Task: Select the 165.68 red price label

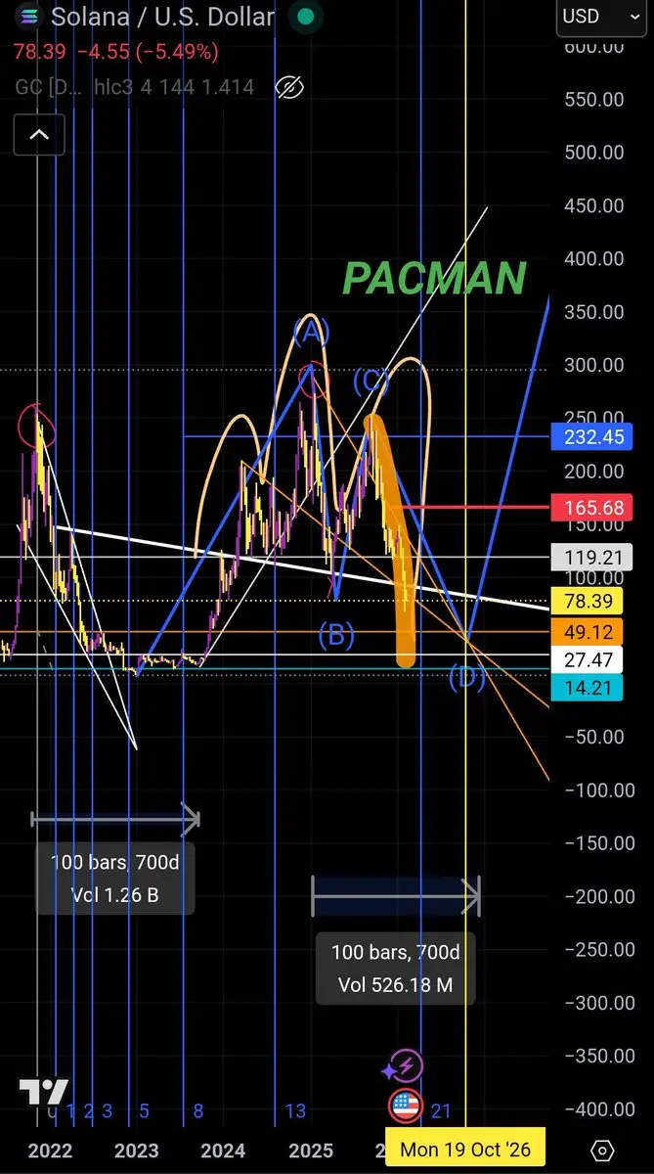Action: coord(593,507)
